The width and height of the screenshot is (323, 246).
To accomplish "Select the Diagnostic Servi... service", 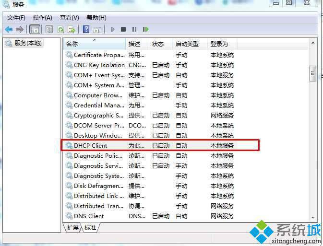I will [x=98, y=166].
